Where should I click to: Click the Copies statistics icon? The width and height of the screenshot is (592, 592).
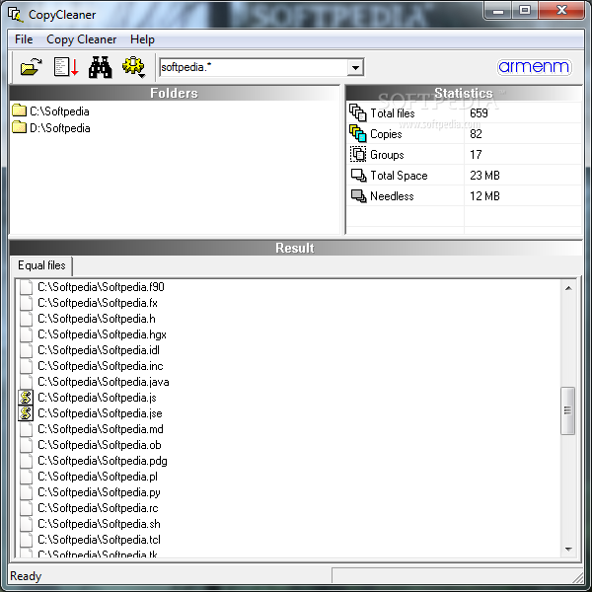pyautogui.click(x=358, y=133)
